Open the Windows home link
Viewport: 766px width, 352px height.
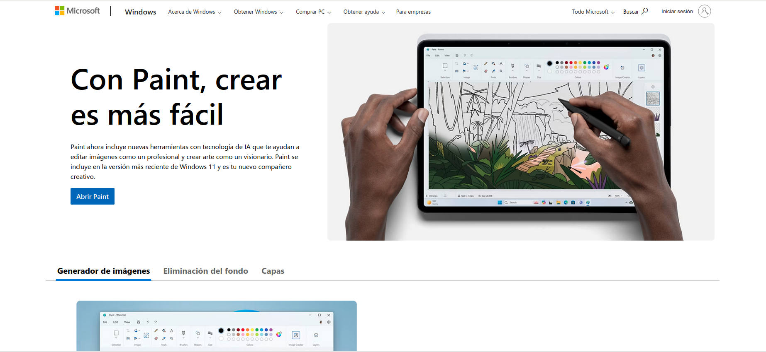point(140,12)
